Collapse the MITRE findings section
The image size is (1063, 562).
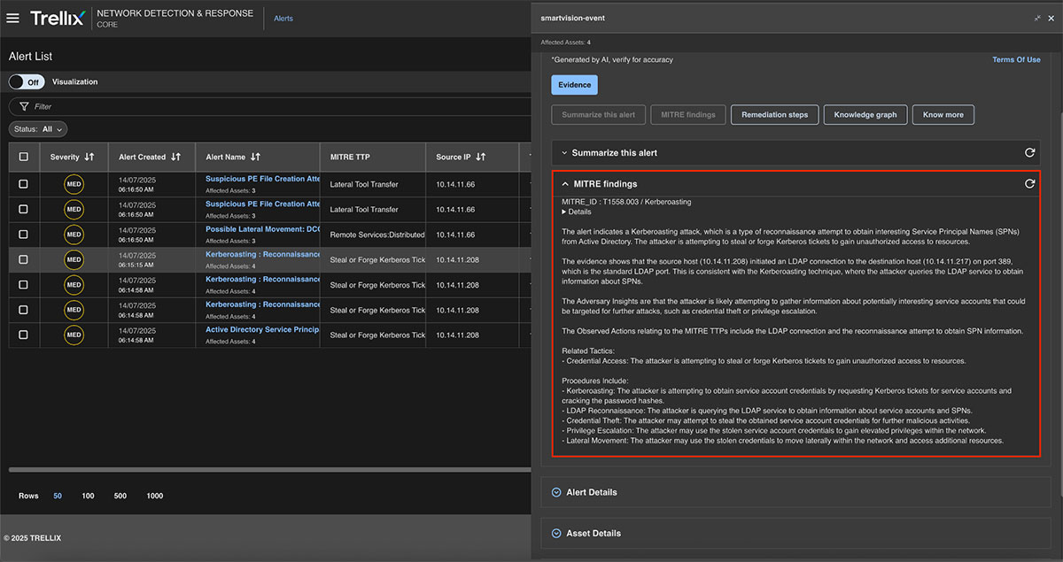(566, 184)
